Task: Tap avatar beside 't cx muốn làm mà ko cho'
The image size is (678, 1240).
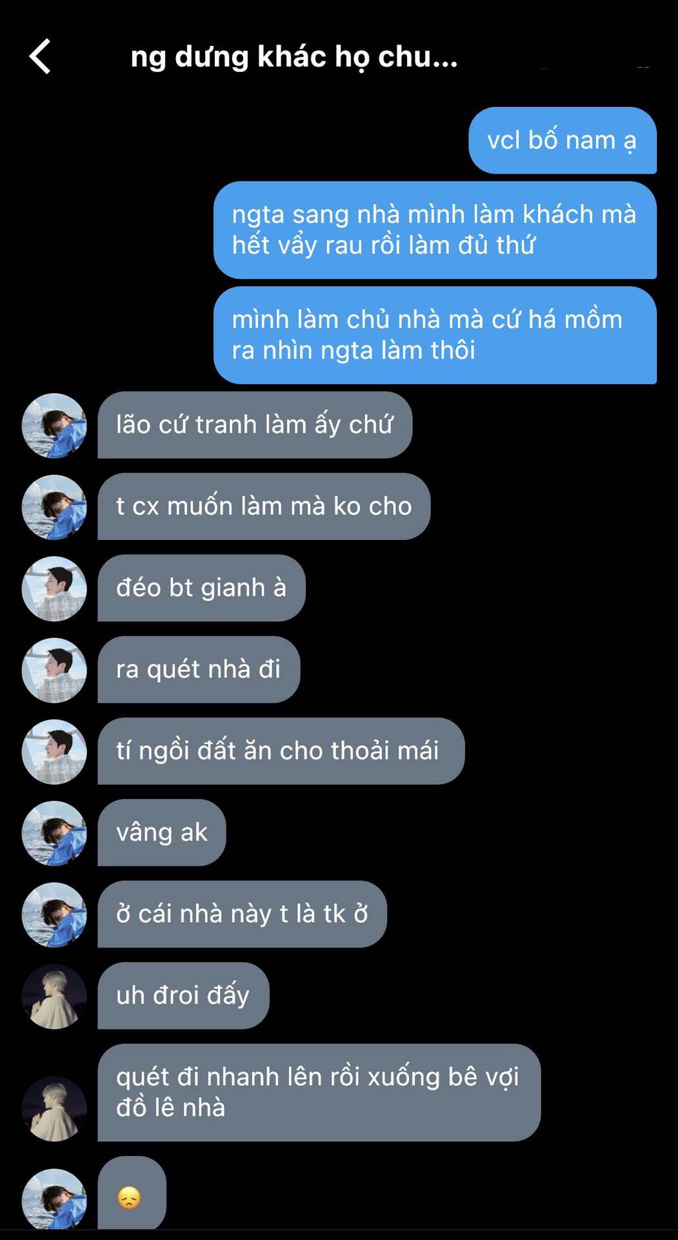Action: 54,507
